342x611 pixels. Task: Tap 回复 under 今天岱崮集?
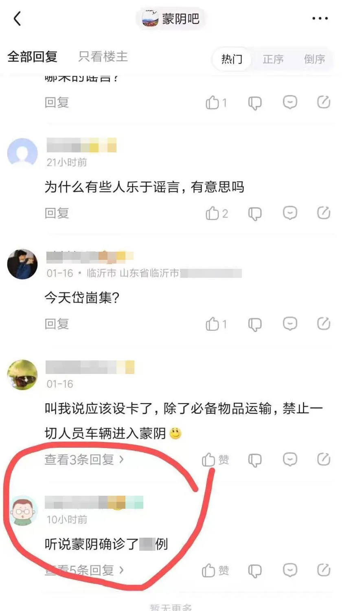coord(57,324)
